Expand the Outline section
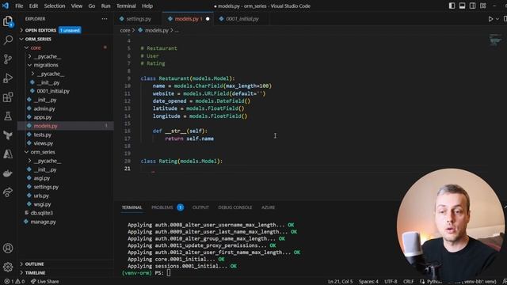The width and height of the screenshot is (507, 285). click(34, 264)
